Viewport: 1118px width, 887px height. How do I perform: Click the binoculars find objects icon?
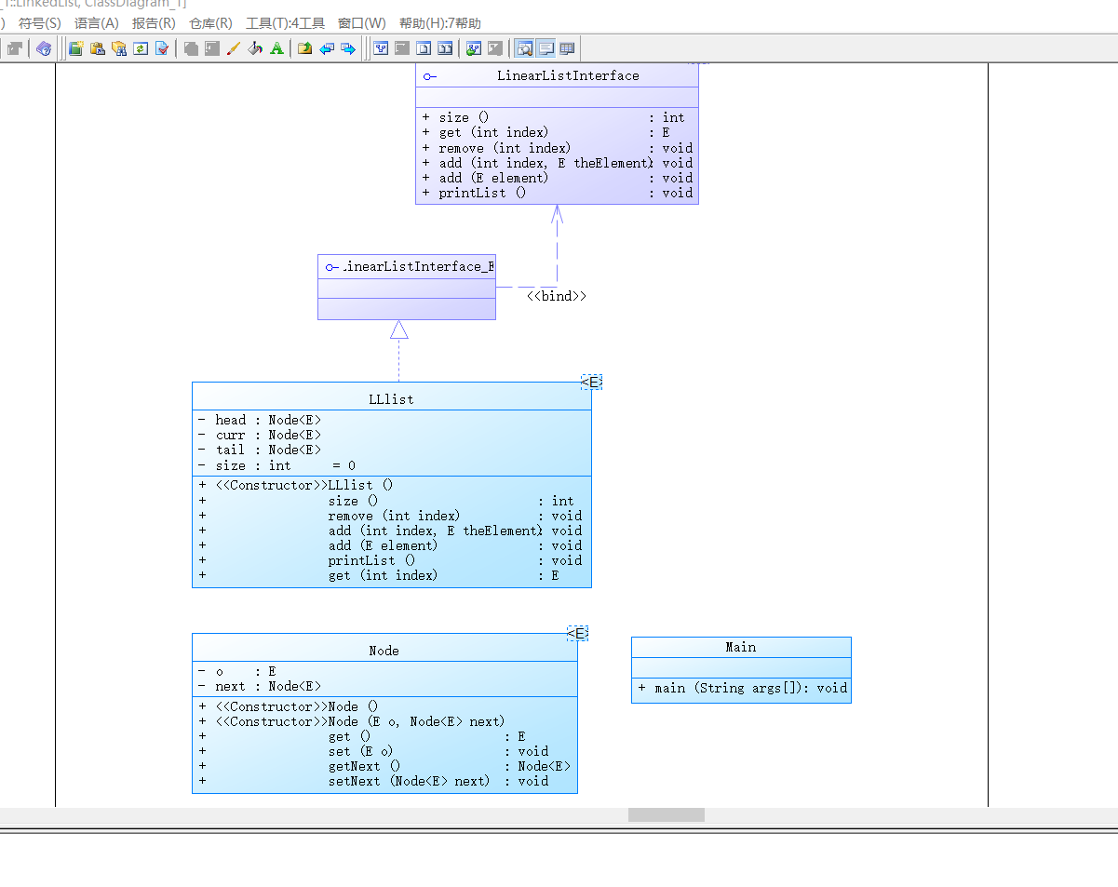pyautogui.click(x=119, y=48)
